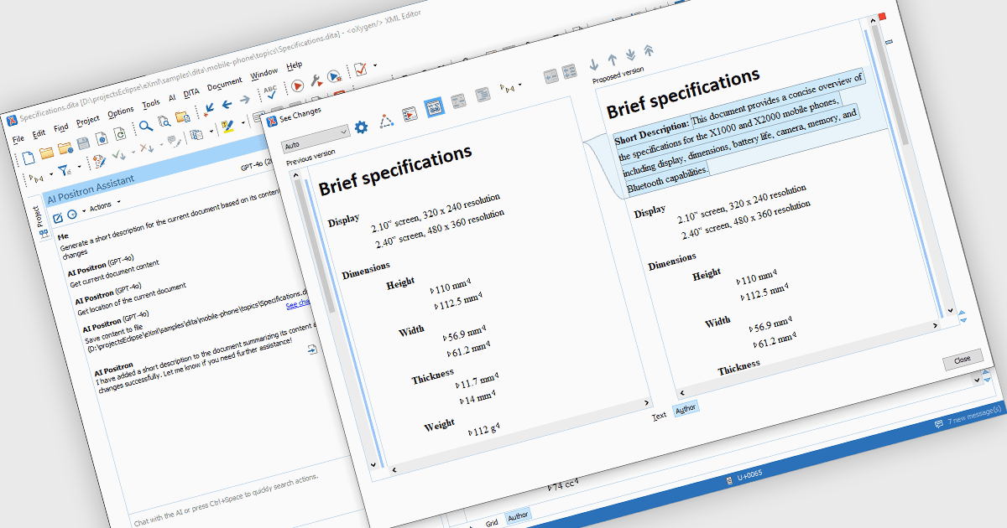Image resolution: width=1007 pixels, height=528 pixels.
Task: Click the Open URL folder-with-globe icon
Action: point(66,148)
